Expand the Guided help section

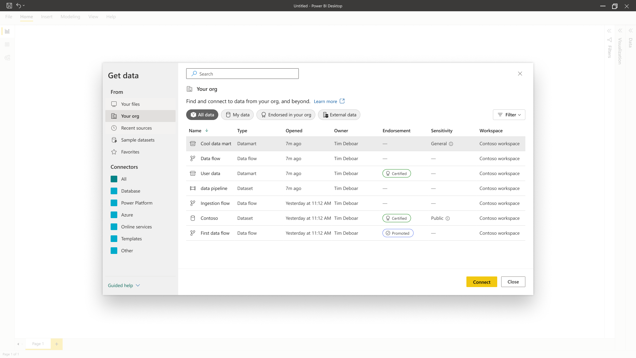click(x=124, y=285)
